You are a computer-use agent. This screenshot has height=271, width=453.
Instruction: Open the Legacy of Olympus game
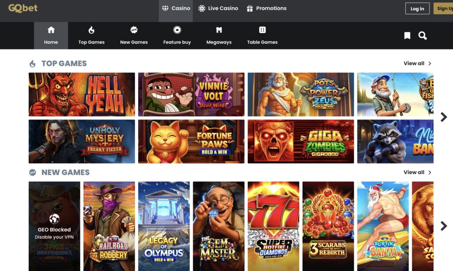click(164, 226)
